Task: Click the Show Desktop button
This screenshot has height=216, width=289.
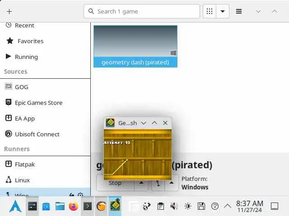Action: click(275, 206)
